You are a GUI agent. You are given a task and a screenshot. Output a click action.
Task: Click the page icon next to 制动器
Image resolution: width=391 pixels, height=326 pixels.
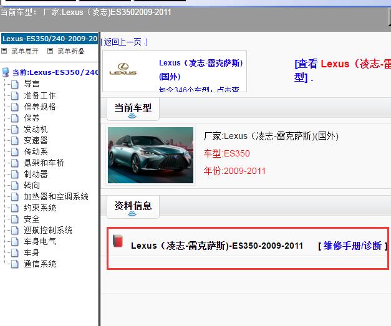[x=15, y=174]
